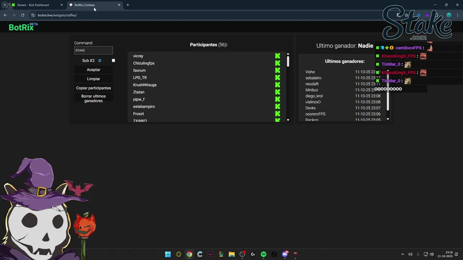The image size is (463, 260).
Task: Click the Aceptar button
Action: click(93, 70)
